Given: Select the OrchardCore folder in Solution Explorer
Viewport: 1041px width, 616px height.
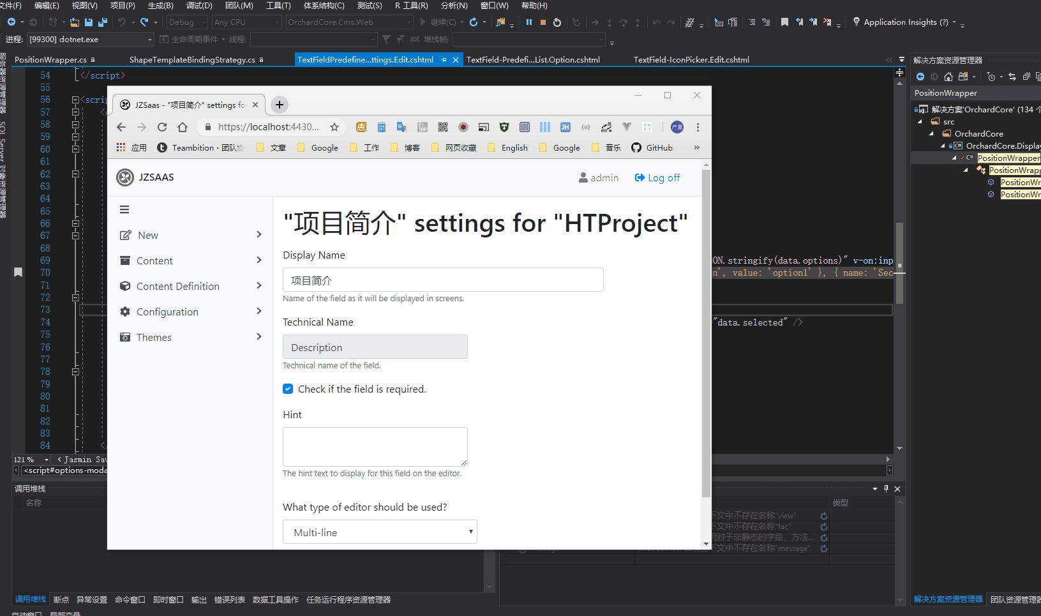Looking at the screenshot, I should 978,133.
